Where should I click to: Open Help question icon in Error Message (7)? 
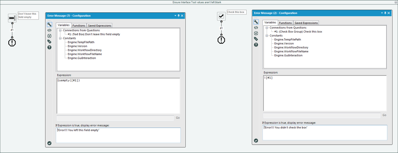(49, 47)
